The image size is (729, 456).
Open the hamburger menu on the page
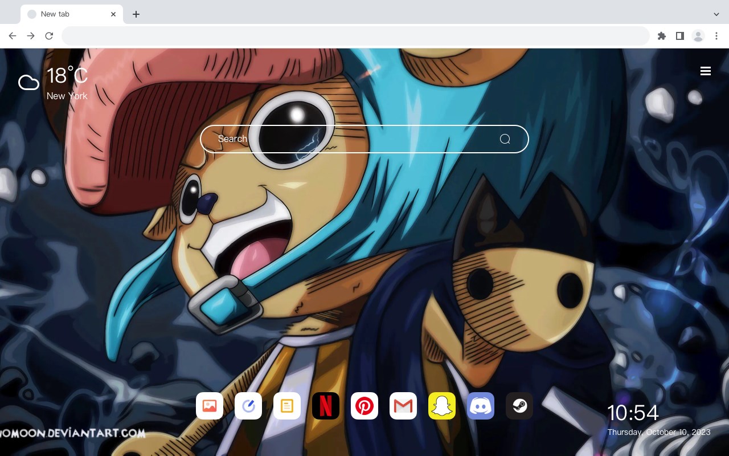click(706, 71)
